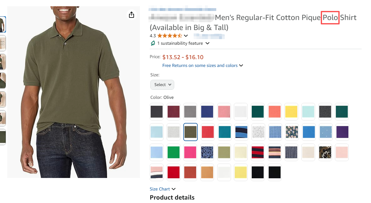Click the main product image

coord(73,94)
